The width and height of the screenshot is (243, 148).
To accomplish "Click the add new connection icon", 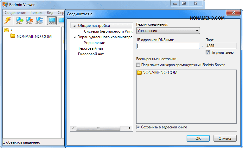I will pos(20,21).
